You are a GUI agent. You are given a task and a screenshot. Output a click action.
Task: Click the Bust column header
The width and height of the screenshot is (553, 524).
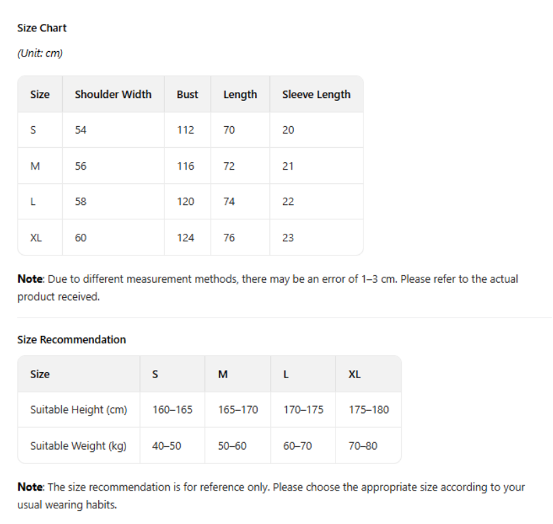tap(188, 95)
